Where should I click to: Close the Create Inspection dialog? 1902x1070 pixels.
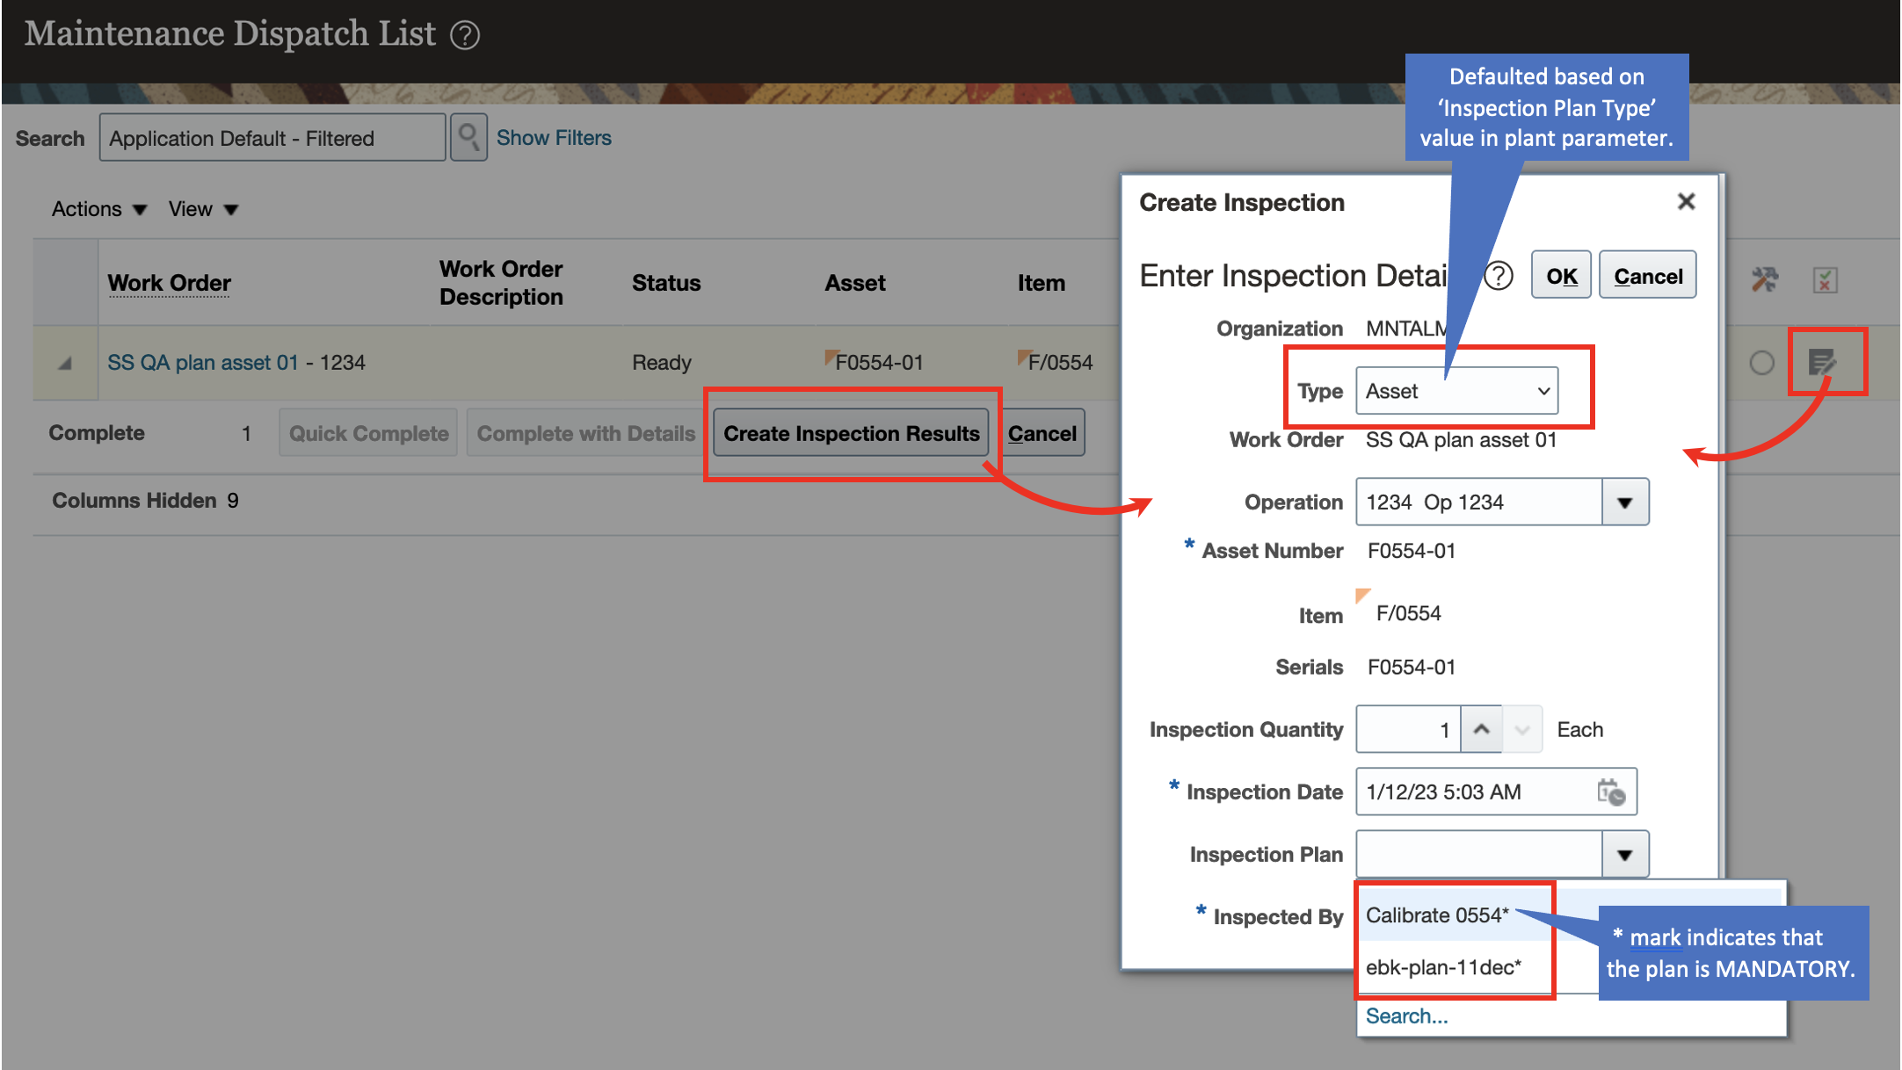point(1686,202)
